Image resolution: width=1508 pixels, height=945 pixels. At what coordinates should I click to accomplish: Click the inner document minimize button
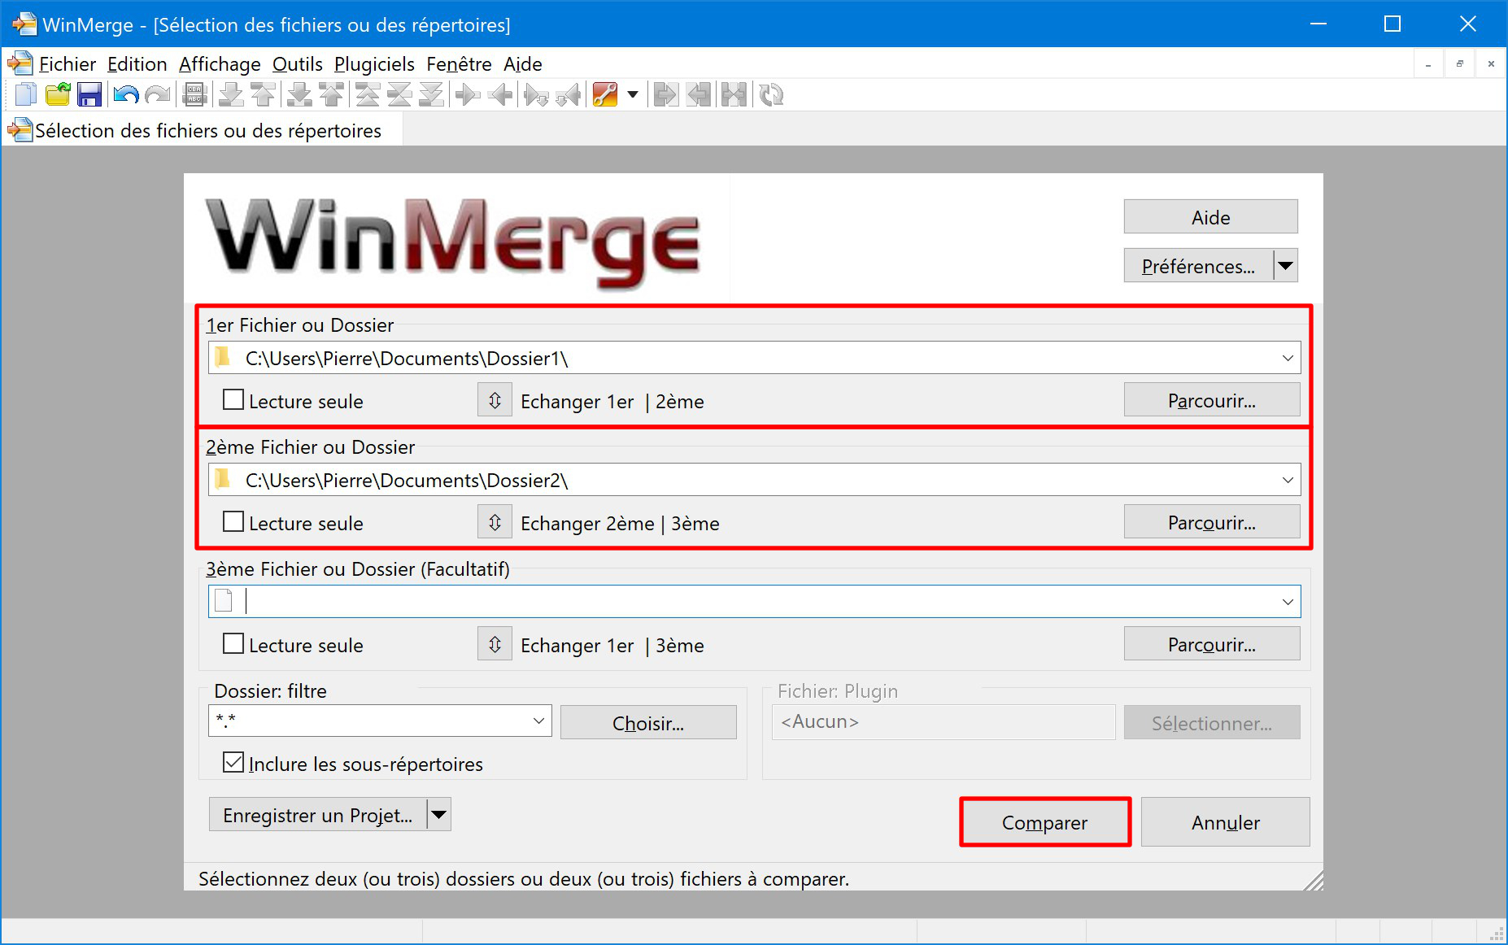(x=1428, y=64)
